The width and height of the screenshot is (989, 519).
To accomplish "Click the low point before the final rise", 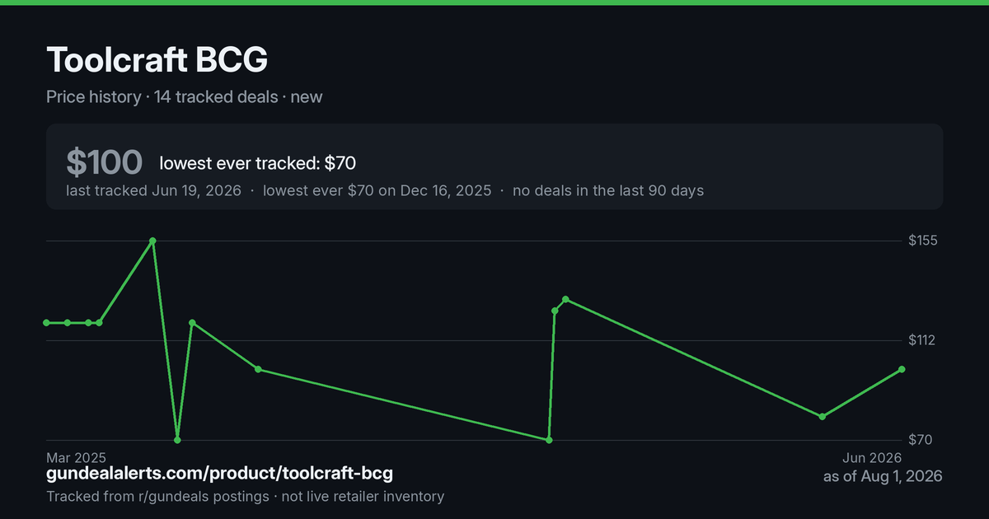I will point(822,417).
